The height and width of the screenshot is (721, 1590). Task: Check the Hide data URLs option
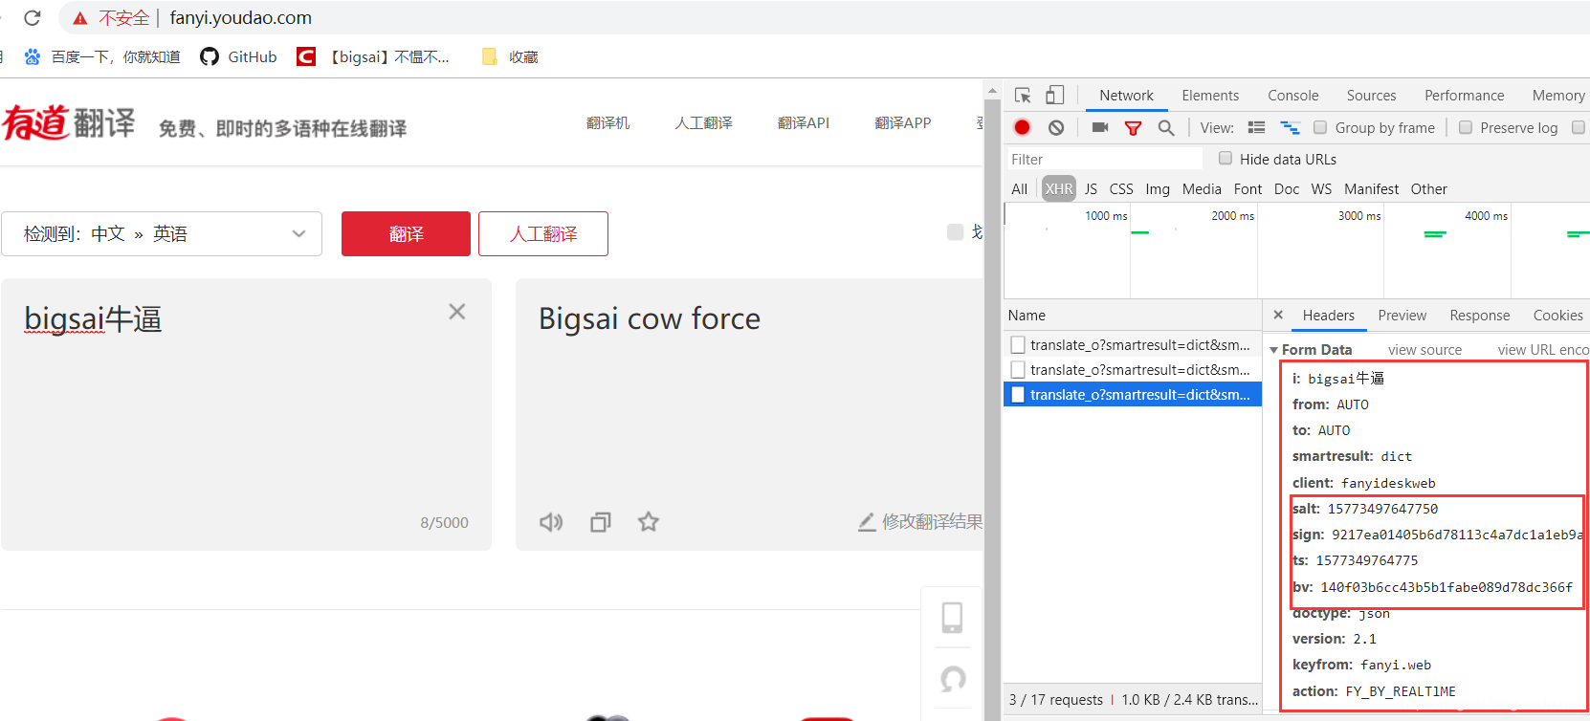[x=1225, y=159]
